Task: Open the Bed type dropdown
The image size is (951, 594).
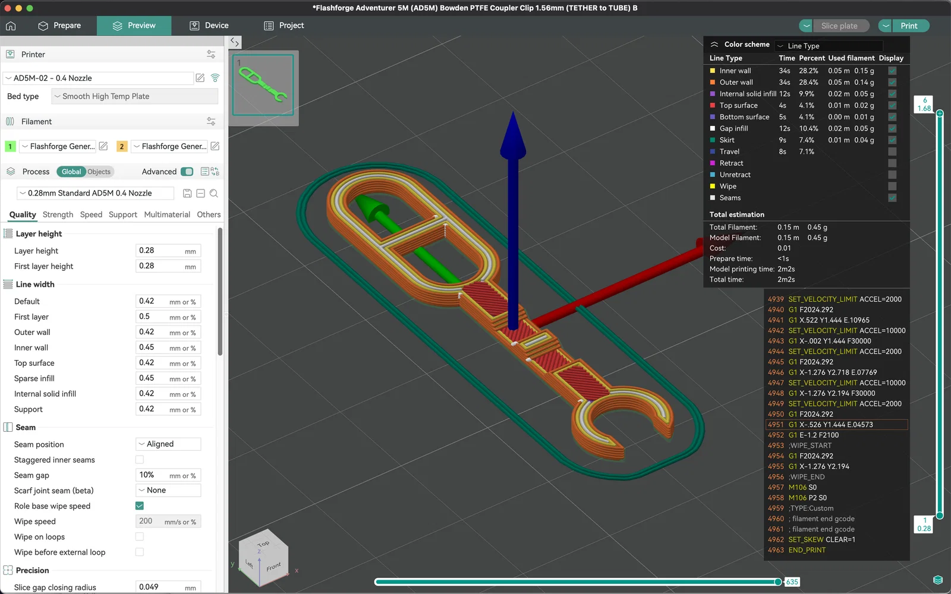Action: (135, 96)
